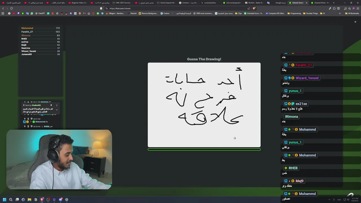Switch to the EWC 2025 Tournament tab

tap(122, 3)
